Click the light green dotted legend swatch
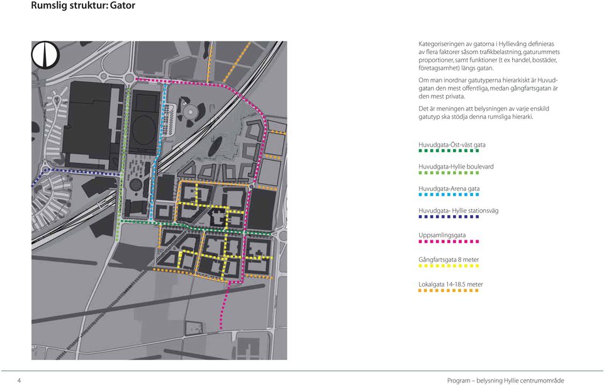604x385 pixels. [449, 173]
